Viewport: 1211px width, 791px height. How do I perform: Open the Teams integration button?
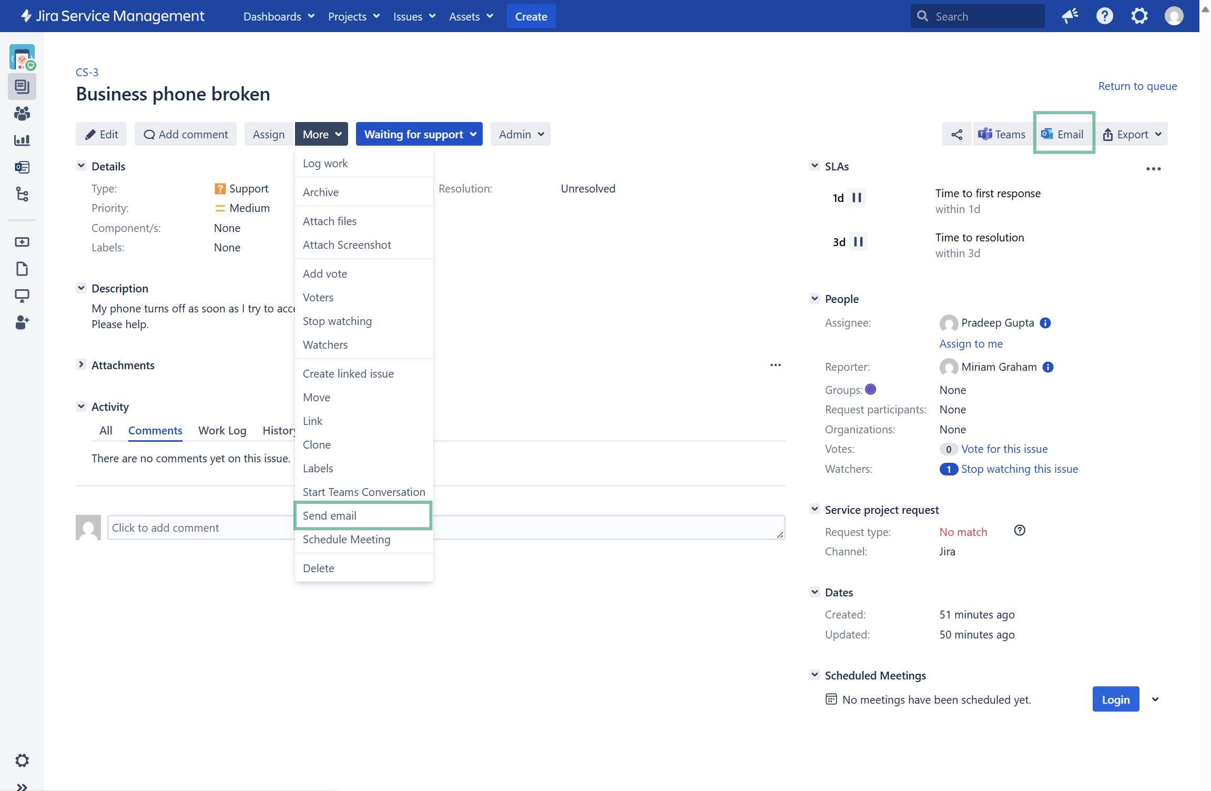pos(1002,135)
